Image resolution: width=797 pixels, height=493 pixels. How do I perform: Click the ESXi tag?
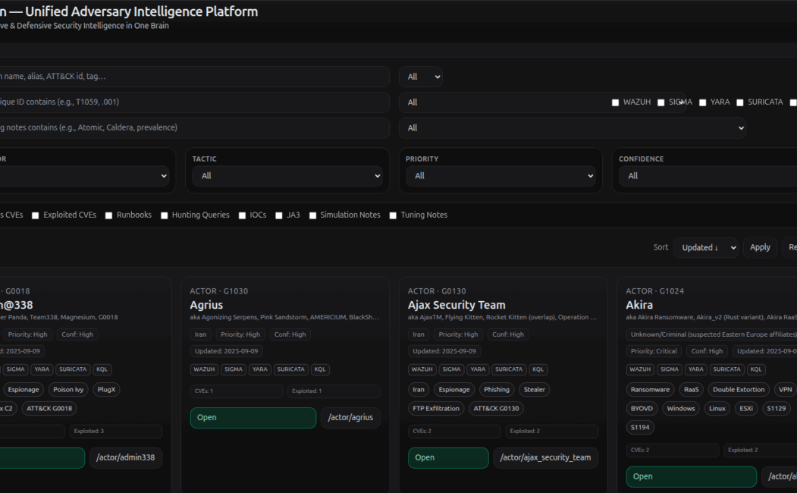tap(746, 409)
